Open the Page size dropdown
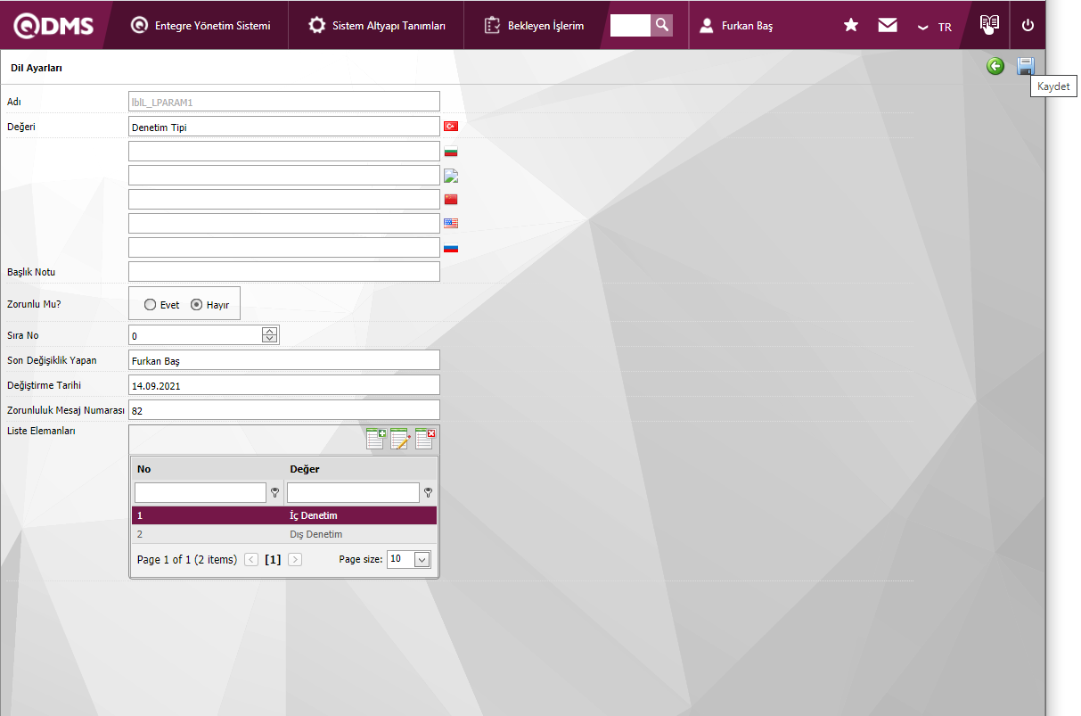Viewport: 1081px width, 716px height. tap(422, 560)
